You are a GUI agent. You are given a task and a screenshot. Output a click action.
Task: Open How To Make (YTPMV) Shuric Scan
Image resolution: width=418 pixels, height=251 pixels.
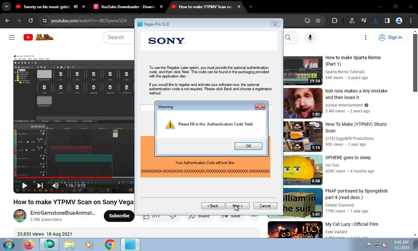coord(356,127)
